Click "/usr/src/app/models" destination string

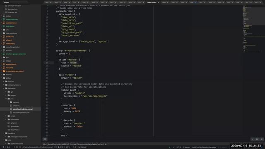point(94,96)
